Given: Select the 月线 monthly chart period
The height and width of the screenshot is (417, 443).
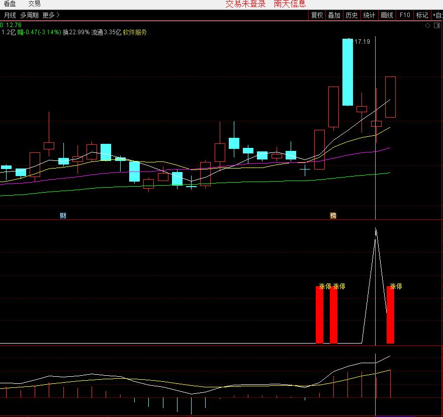Looking at the screenshot, I should (x=10, y=15).
